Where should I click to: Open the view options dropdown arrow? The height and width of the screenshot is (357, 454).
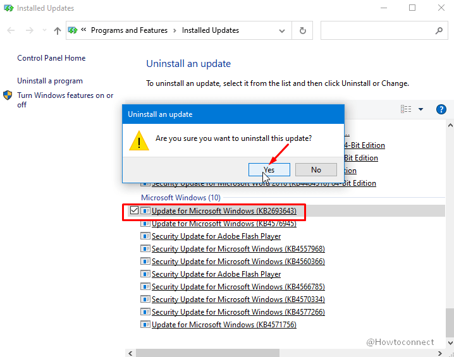point(420,109)
